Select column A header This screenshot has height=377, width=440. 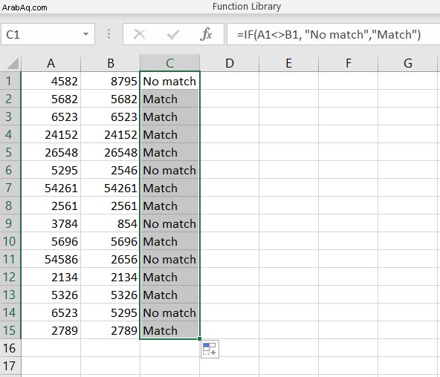[51, 63]
